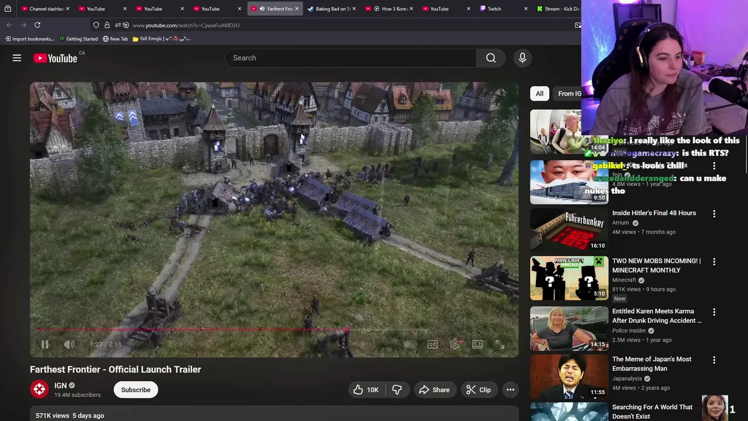The height and width of the screenshot is (421, 748).
Task: Open the New Tab bookmark
Action: 115,39
